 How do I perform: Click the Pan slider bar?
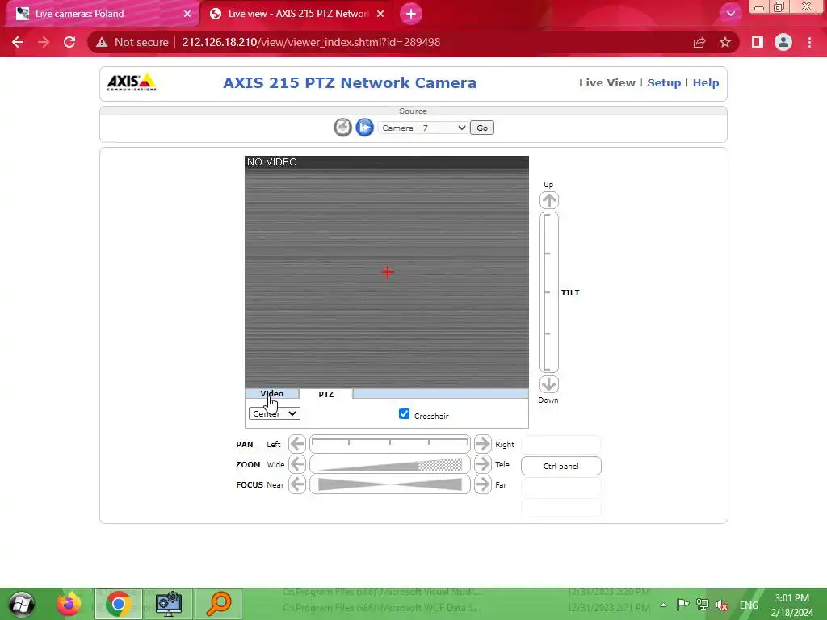tap(390, 444)
